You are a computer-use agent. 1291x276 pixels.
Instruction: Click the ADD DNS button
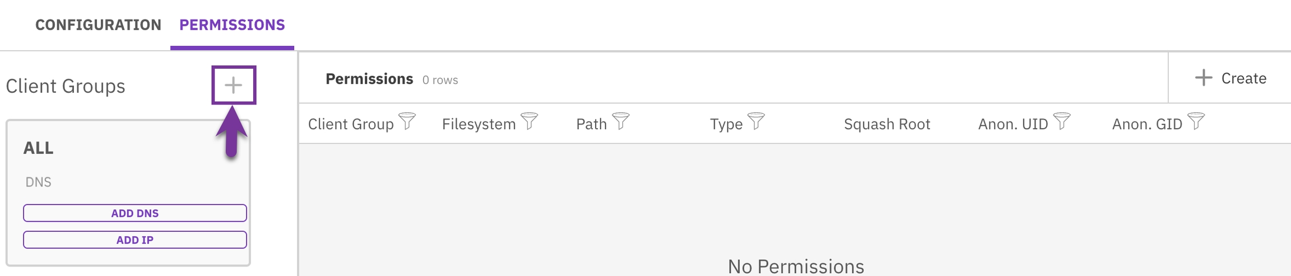135,213
